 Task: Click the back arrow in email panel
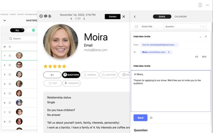tap(135, 17)
